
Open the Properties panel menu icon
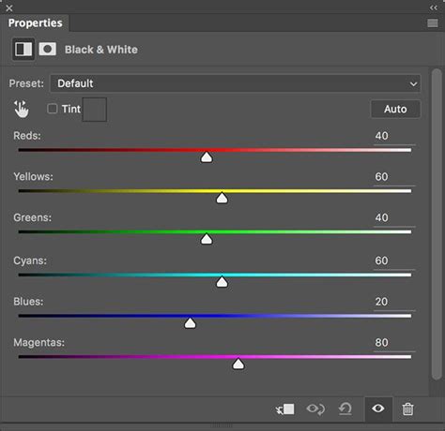(x=433, y=23)
